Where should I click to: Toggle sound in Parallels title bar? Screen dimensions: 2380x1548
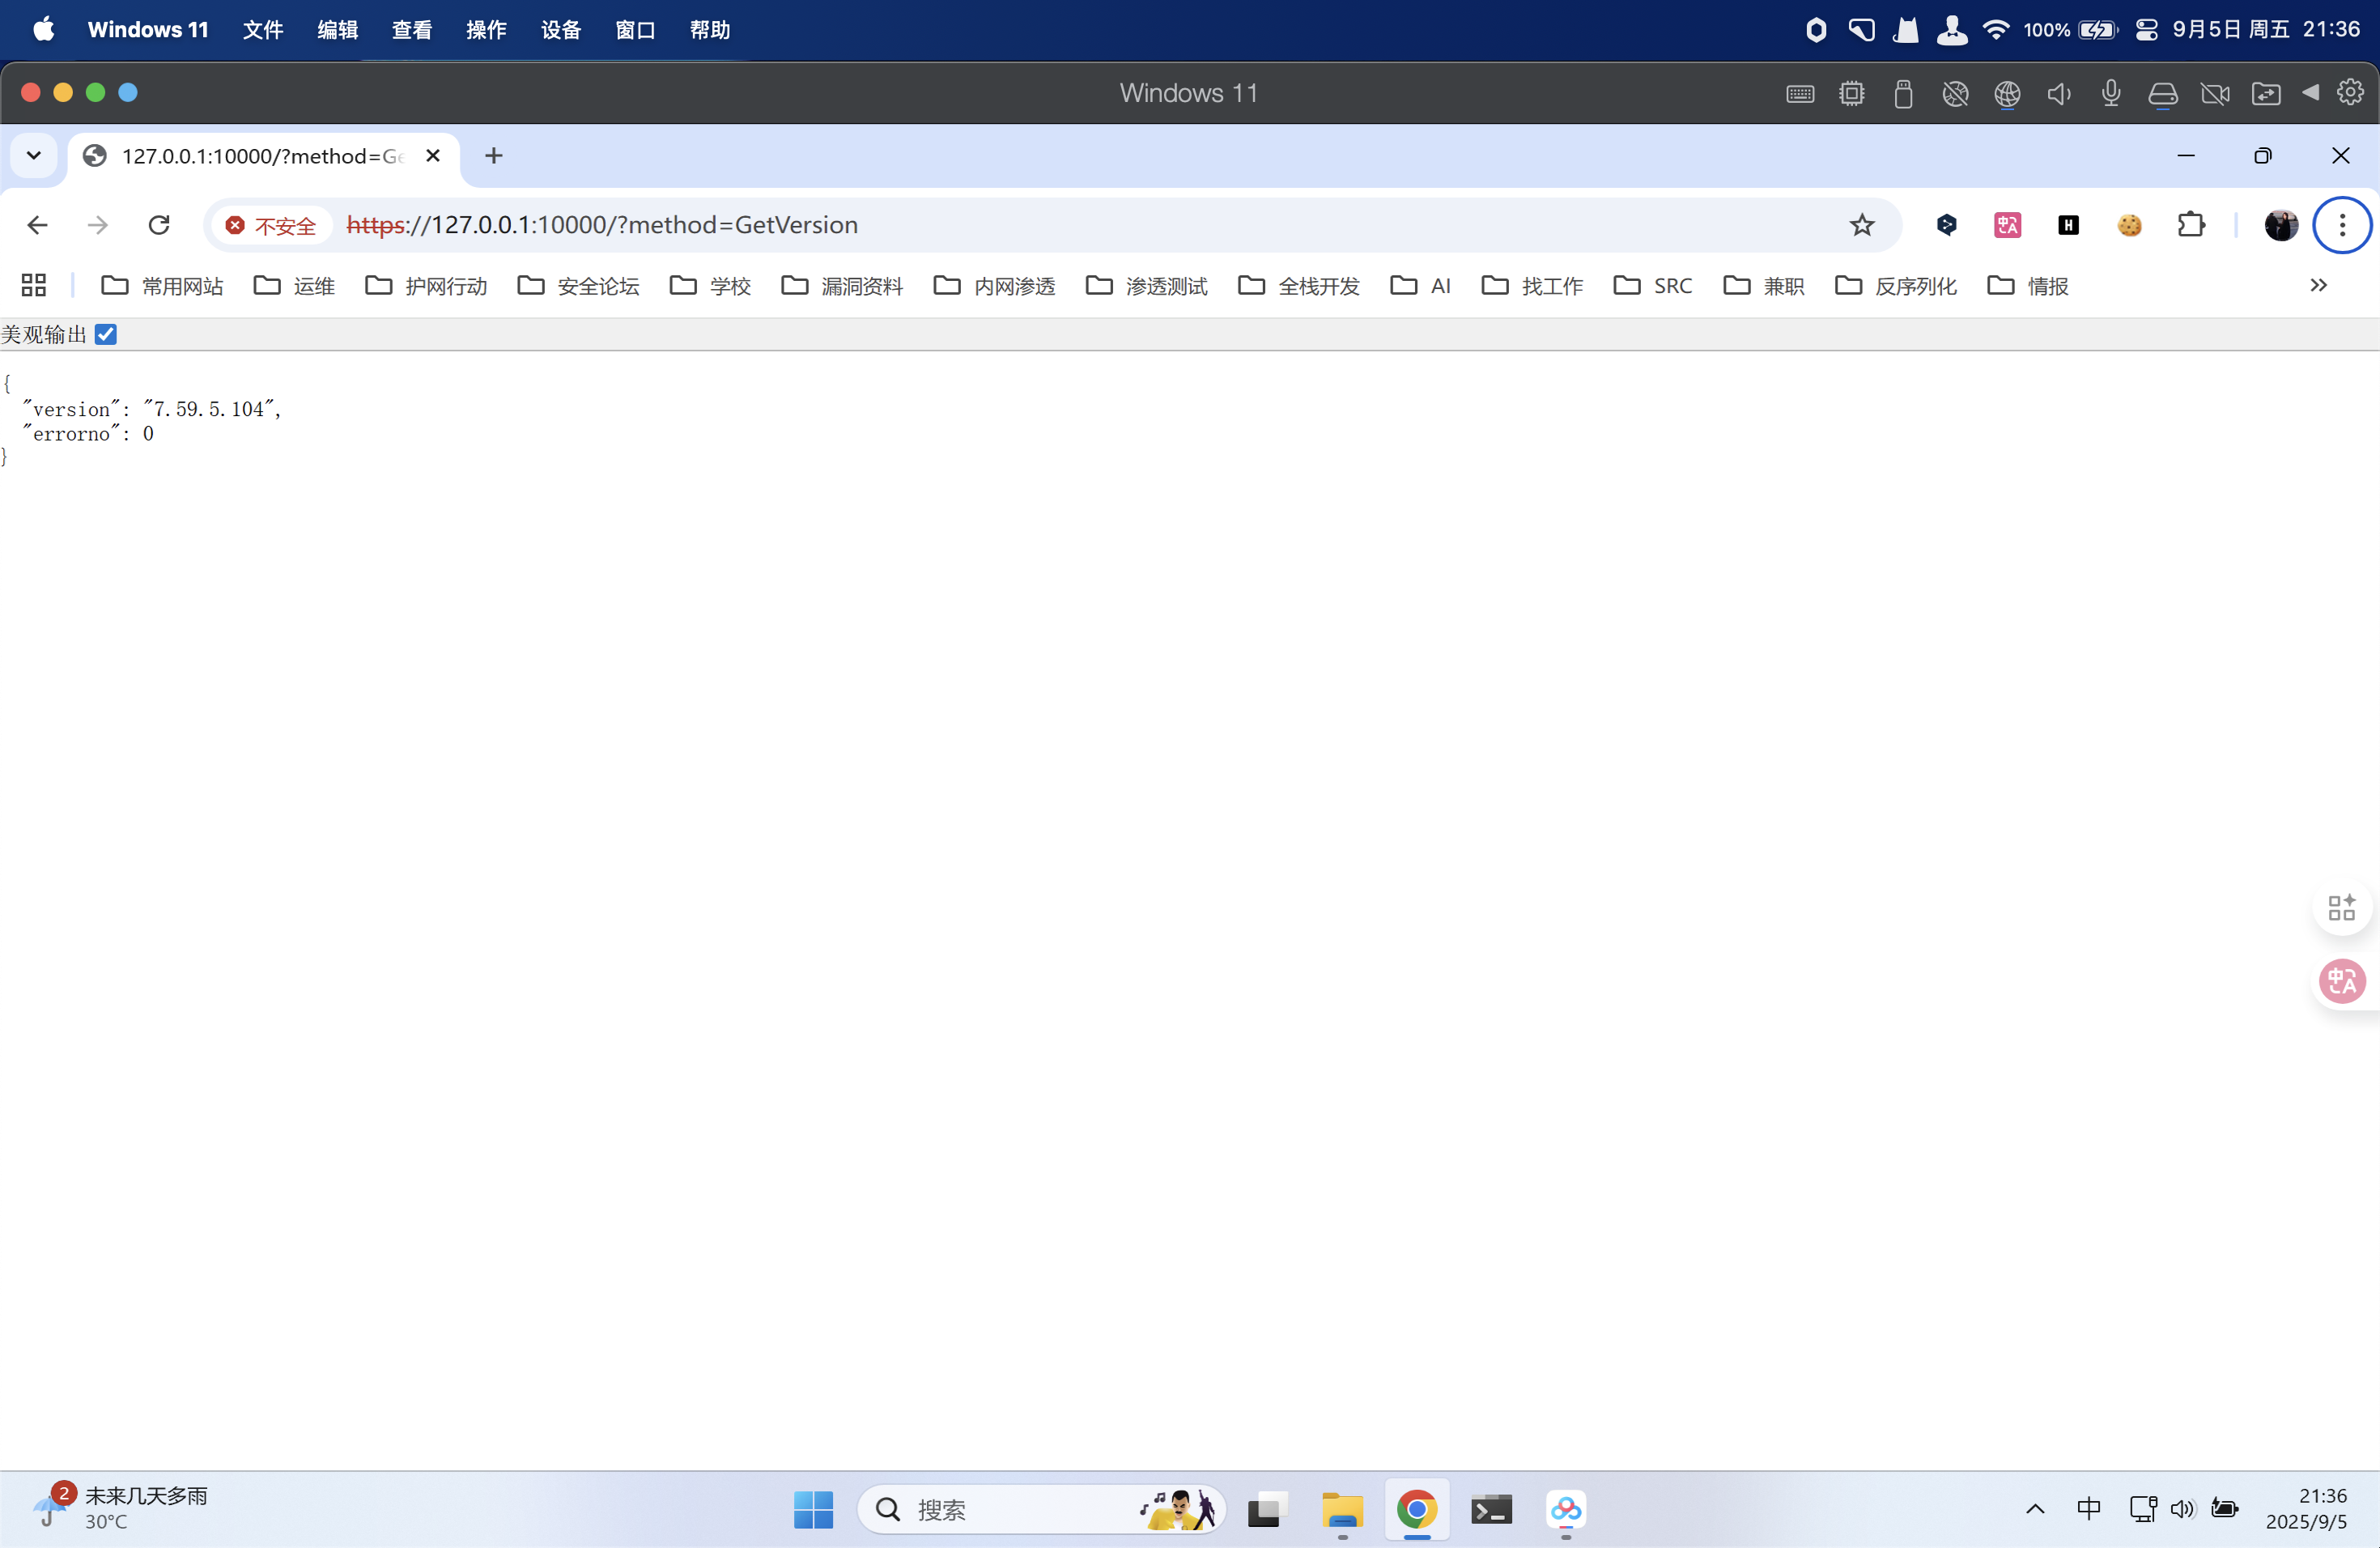click(2059, 93)
